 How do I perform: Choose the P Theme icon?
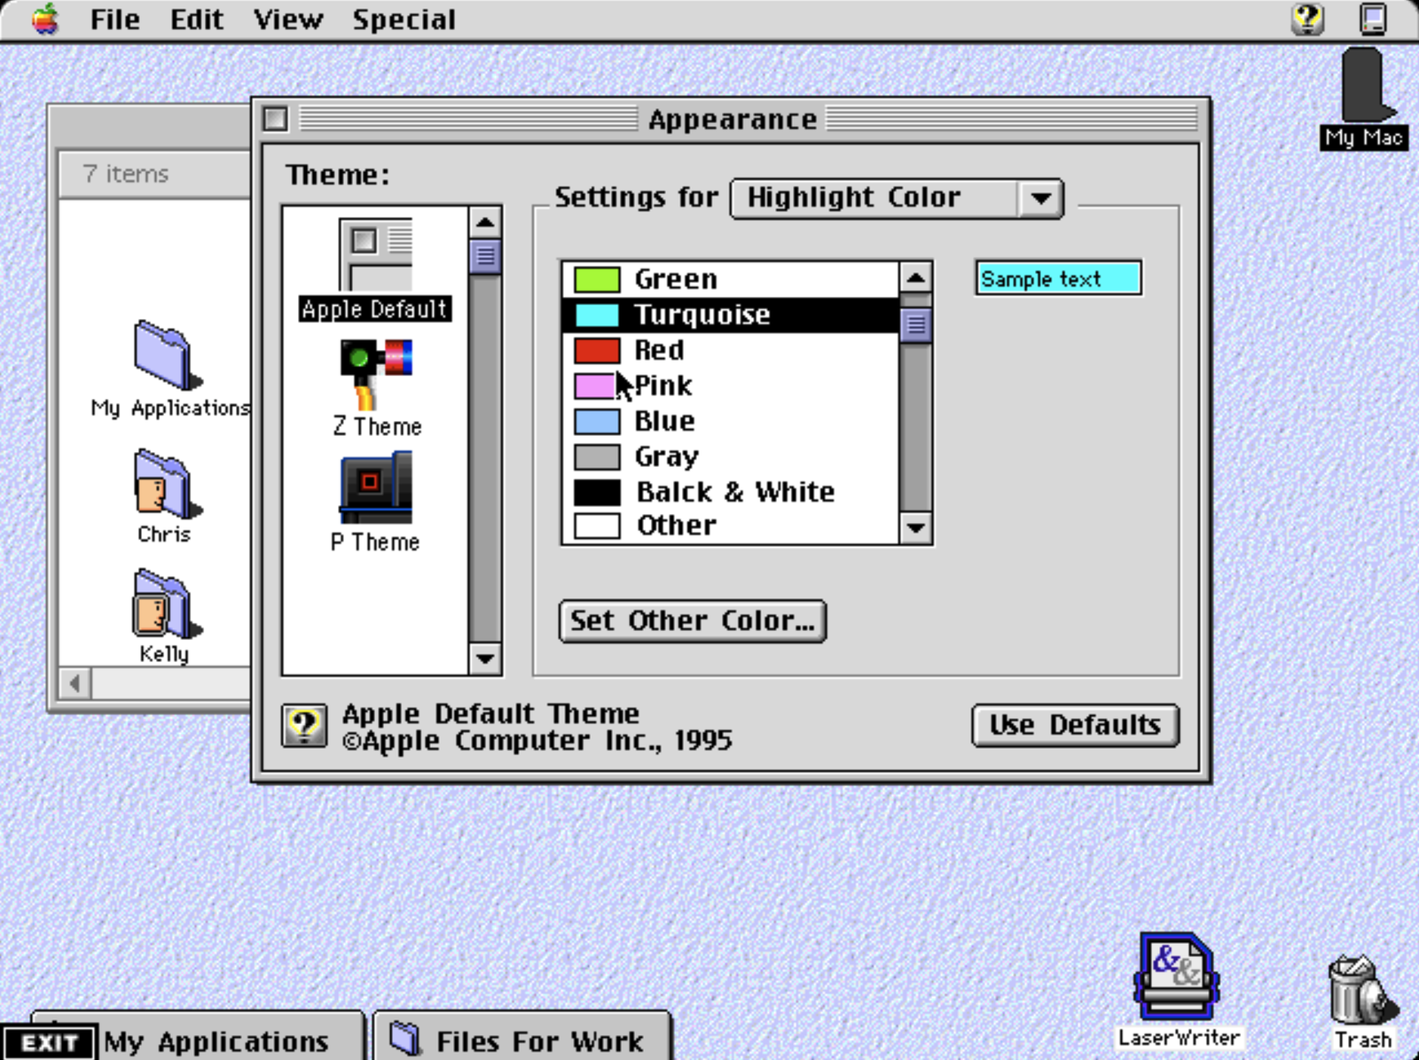pos(374,487)
